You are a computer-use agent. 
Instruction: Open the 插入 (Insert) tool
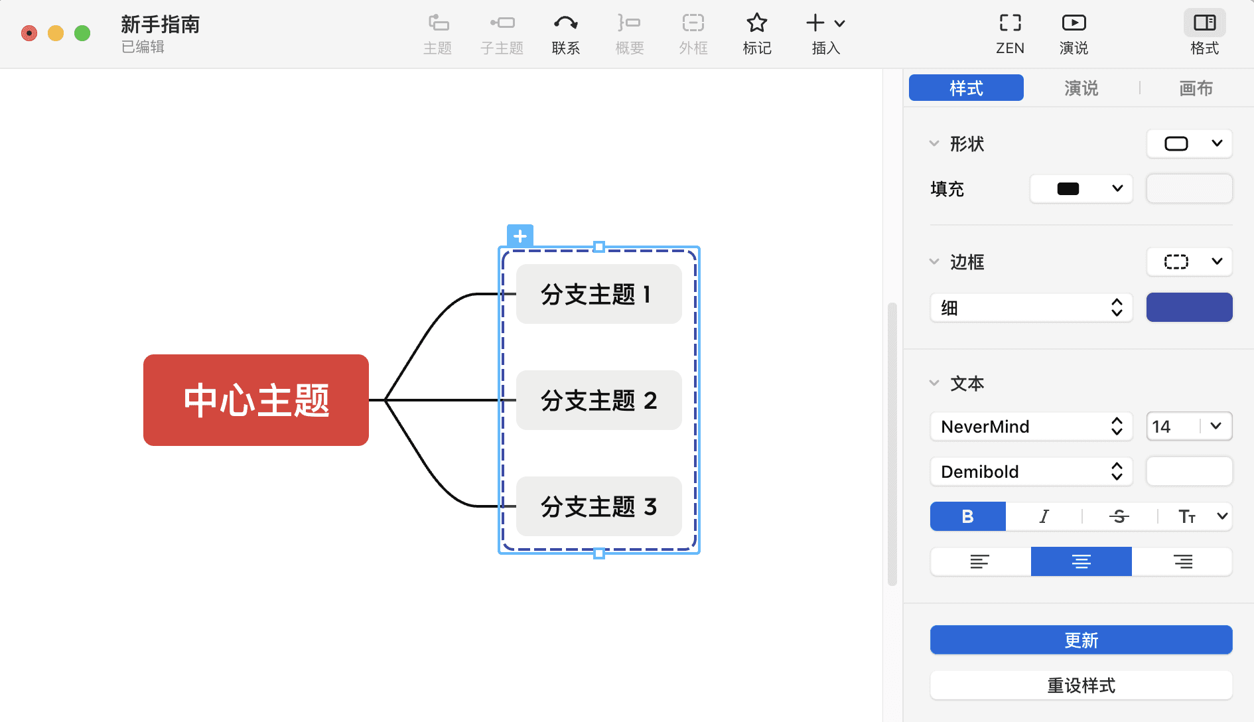point(823,33)
